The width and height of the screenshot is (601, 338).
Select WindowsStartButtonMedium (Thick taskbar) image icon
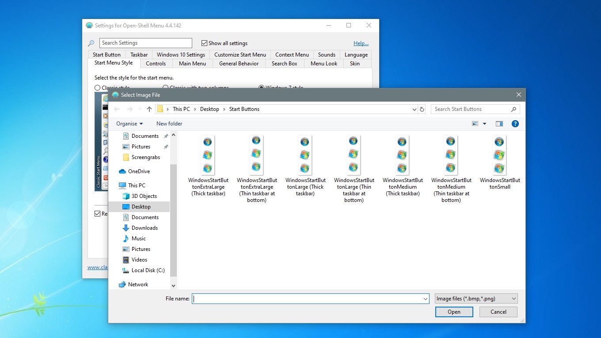click(402, 155)
